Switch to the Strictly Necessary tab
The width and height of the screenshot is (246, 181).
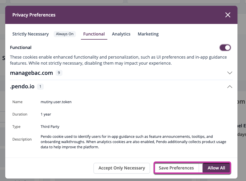tap(31, 34)
